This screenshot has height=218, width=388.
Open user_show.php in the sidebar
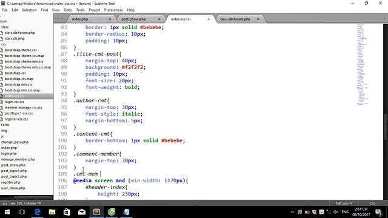coord(13,188)
